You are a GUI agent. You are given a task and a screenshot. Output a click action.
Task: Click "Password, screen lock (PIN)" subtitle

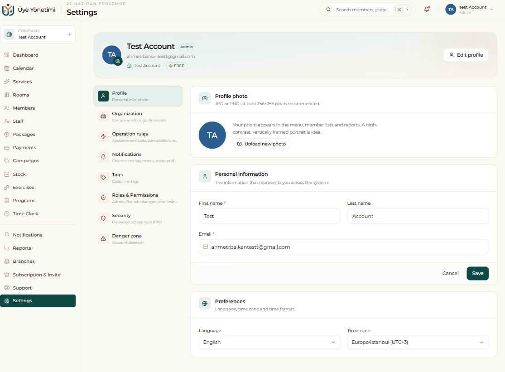pyautogui.click(x=137, y=222)
